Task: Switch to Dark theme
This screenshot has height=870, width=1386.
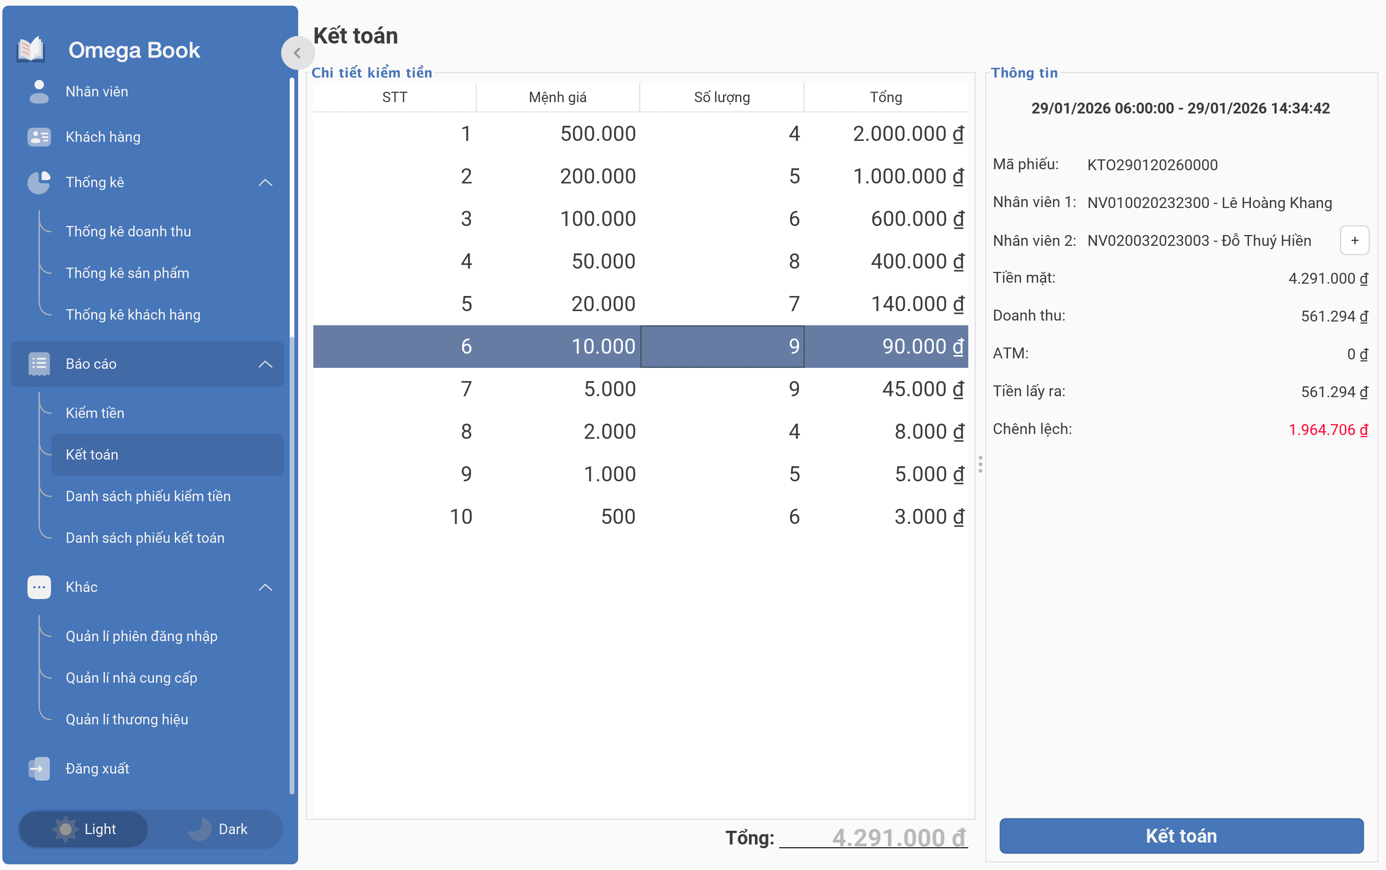Action: [217, 829]
